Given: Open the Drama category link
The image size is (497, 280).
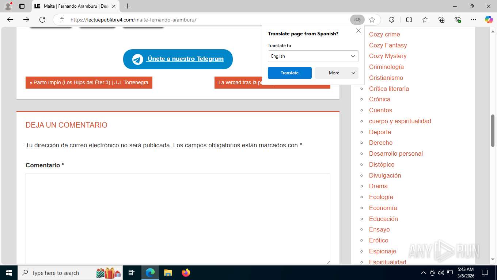Looking at the screenshot, I should (378, 186).
